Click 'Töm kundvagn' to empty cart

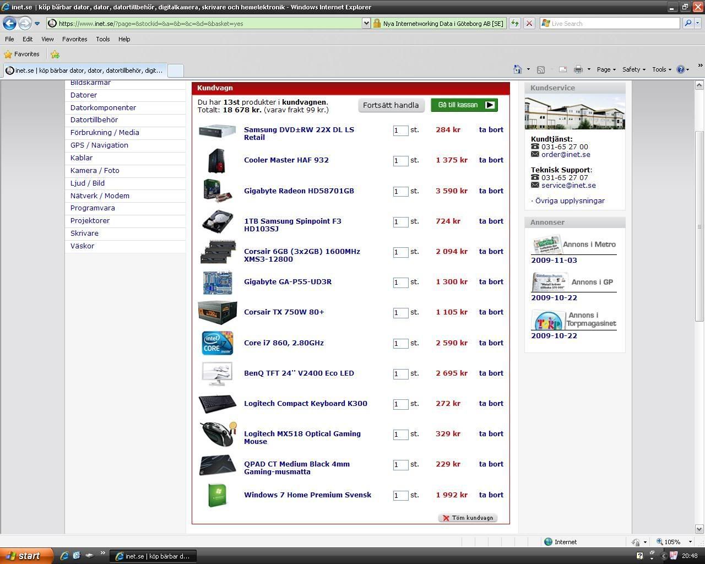[x=468, y=518]
